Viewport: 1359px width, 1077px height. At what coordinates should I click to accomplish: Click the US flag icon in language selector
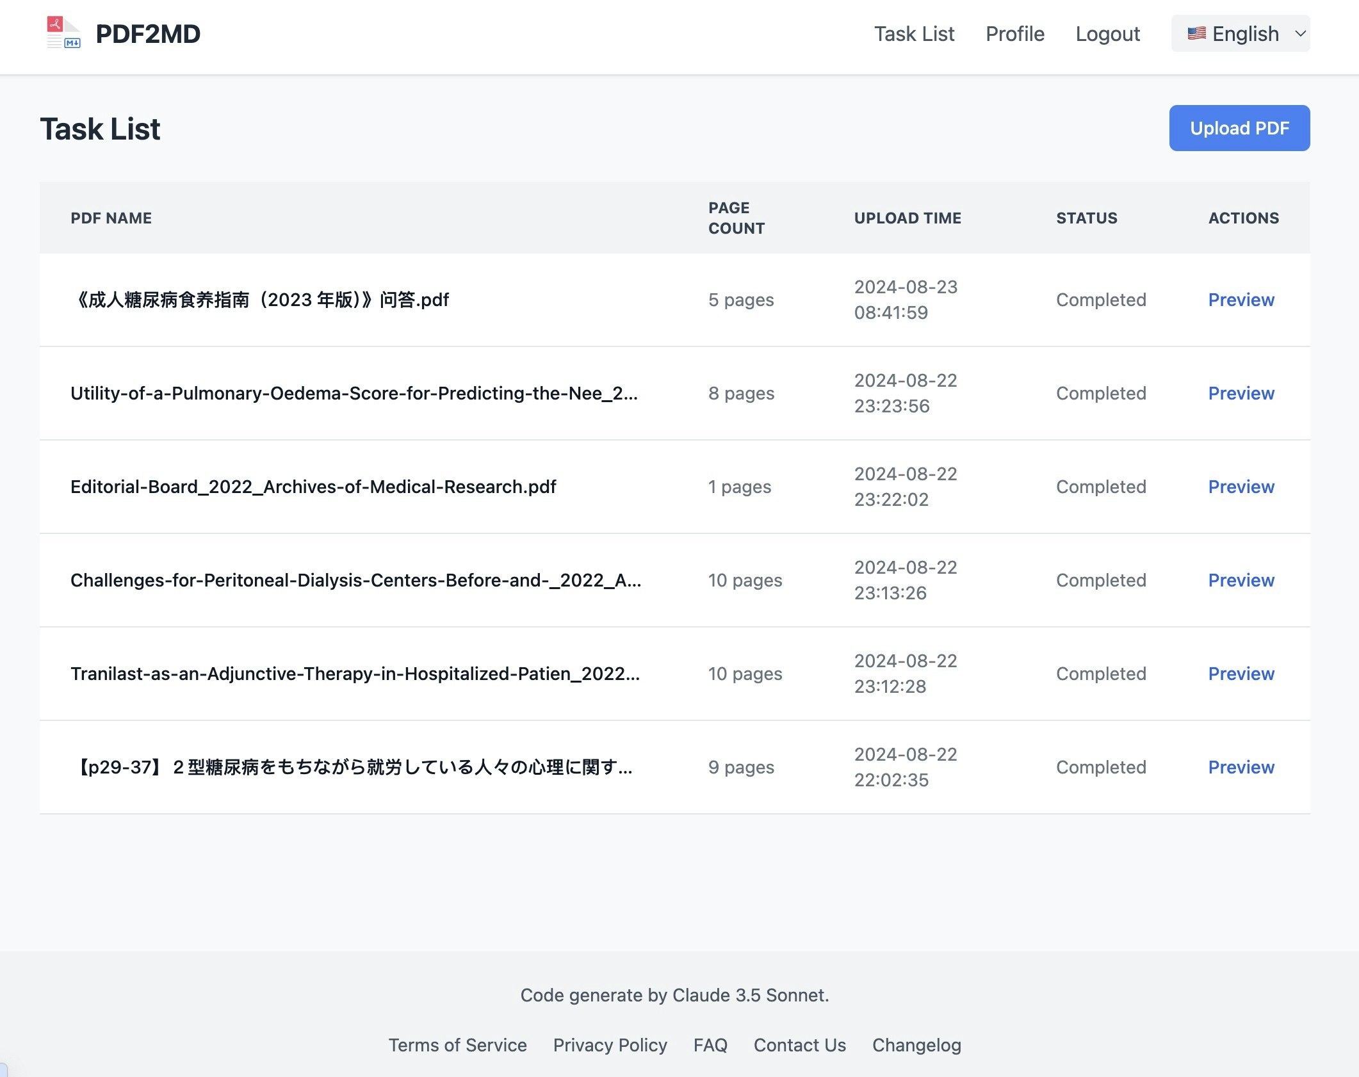pyautogui.click(x=1196, y=33)
